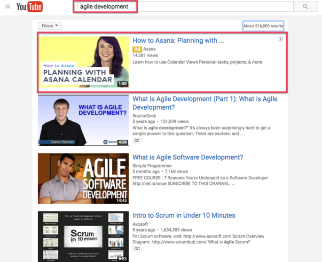Play the Dave Hecker agile development thumbnail
Viewport: 322px width, 262px height.
[x=83, y=120]
